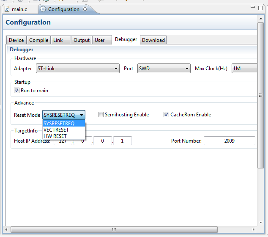Open the Max Clock 1M dropdown
Viewport: 268px width, 237px height.
[244, 69]
